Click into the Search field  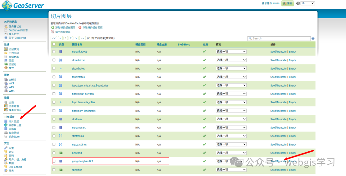coord(279,38)
